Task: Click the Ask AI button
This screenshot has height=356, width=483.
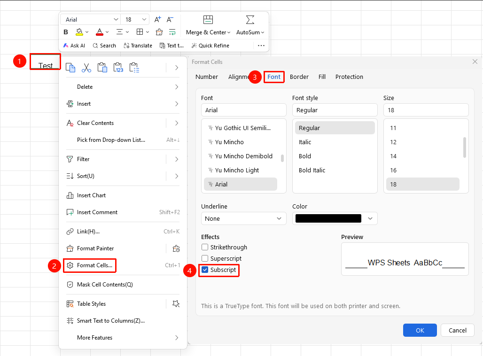Action: (74, 46)
